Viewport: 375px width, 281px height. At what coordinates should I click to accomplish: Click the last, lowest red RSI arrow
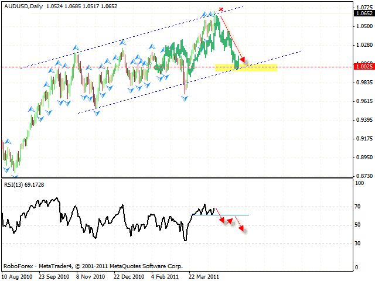[x=243, y=229]
